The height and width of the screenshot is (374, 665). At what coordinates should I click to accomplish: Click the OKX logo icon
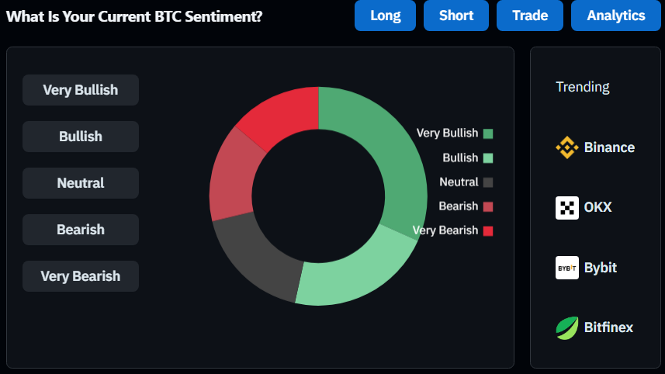click(567, 208)
